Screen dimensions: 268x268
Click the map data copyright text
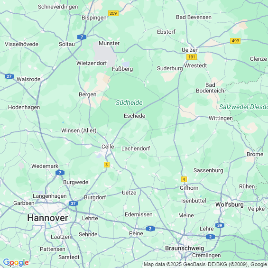coord(205,264)
